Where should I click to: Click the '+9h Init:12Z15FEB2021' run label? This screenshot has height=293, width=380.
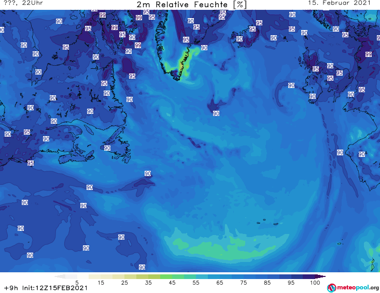46,288
